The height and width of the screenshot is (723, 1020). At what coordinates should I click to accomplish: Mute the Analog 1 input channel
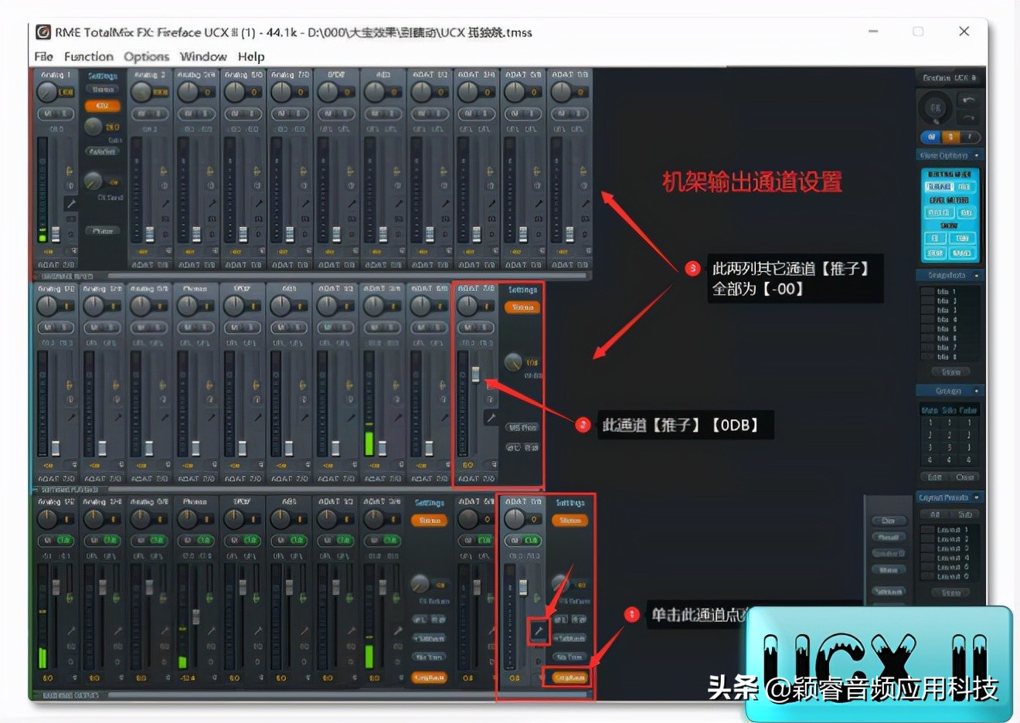[46, 114]
